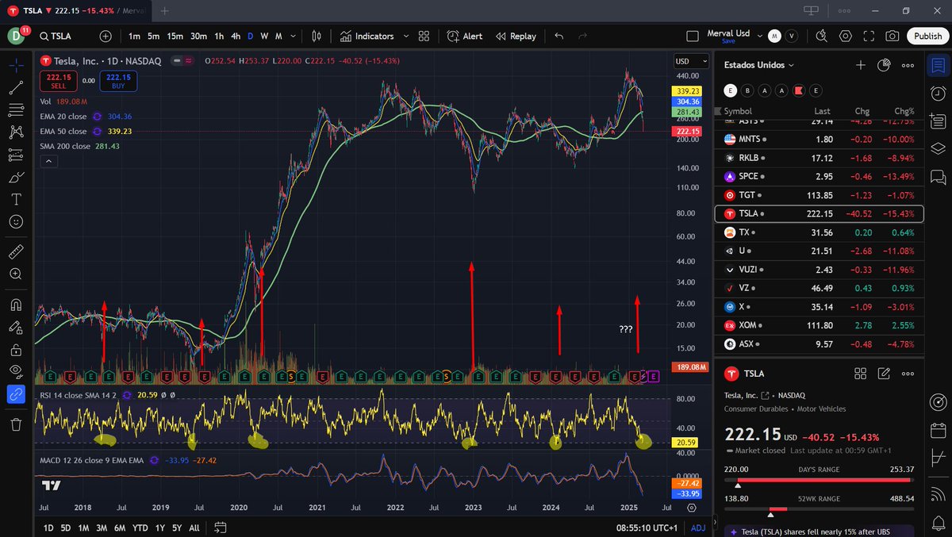Toggle lock all drawing tools
The width and height of the screenshot is (952, 537).
pyautogui.click(x=16, y=349)
